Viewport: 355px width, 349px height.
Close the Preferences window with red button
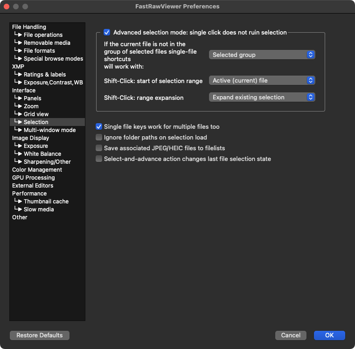pyautogui.click(x=7, y=7)
